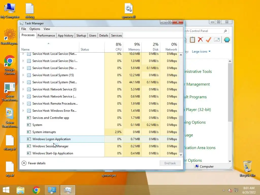Open network tray icon

(236, 190)
